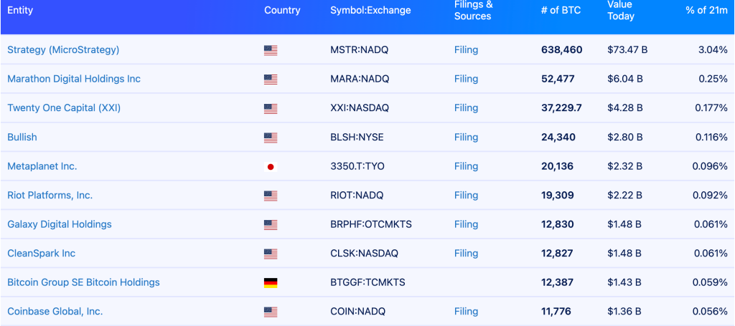Open Metaplanet Inc. entity link
735x326 pixels.
coord(42,166)
